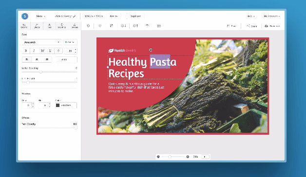Click the left resize handle of headline box

click(108, 67)
